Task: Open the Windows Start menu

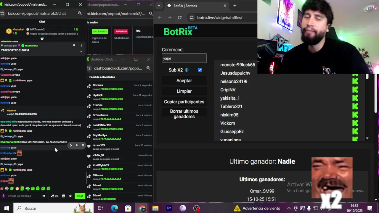Action: [7, 208]
